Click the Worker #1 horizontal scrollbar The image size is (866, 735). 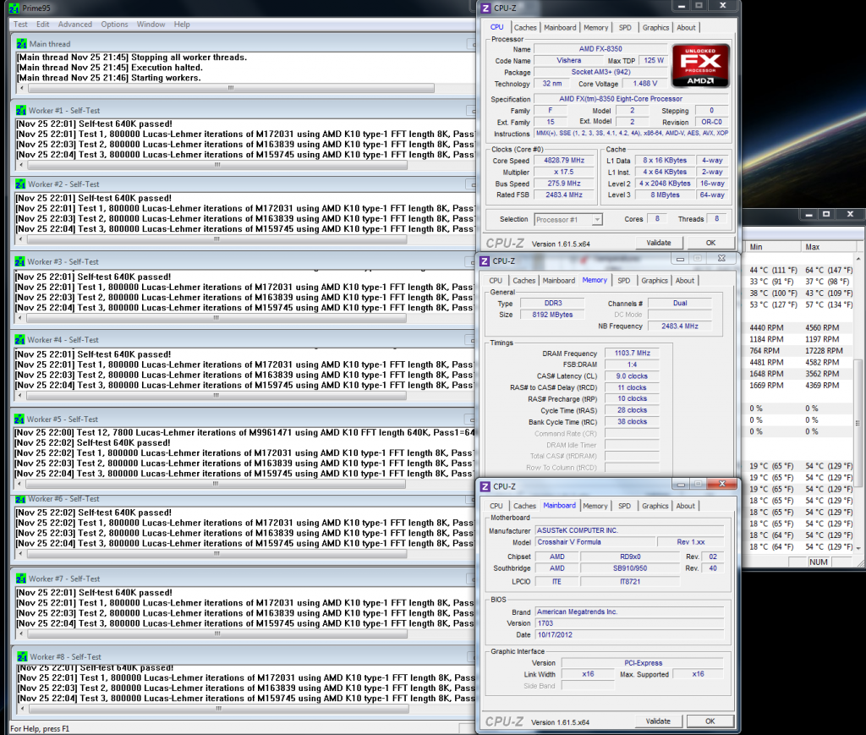point(217,165)
